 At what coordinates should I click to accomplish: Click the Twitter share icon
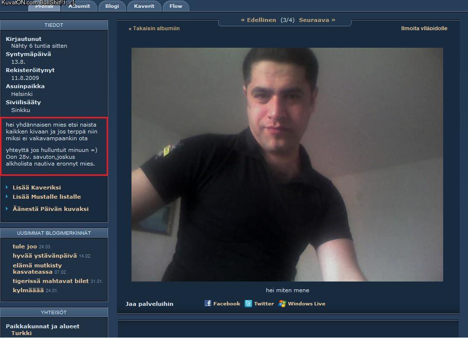[x=248, y=303]
